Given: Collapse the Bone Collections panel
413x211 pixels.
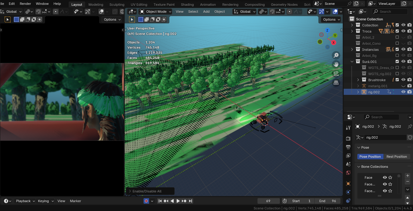Looking at the screenshot, I should pyautogui.click(x=359, y=167).
